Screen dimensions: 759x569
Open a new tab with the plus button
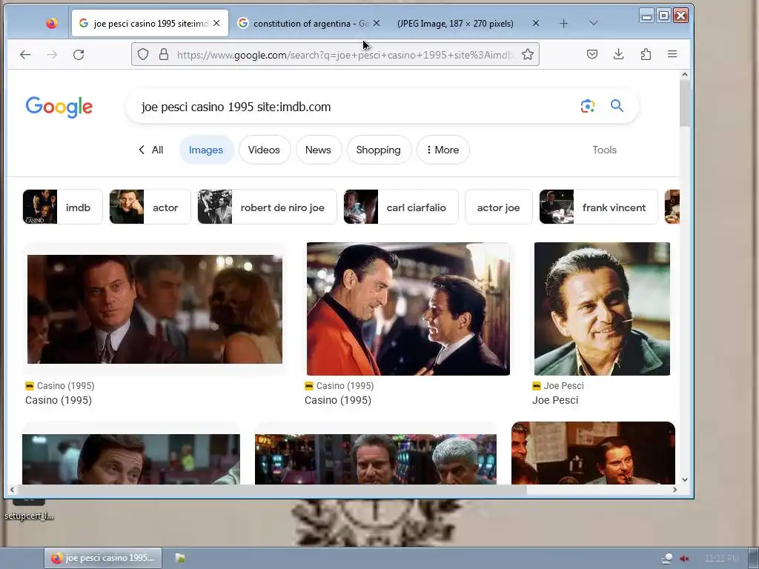pos(563,23)
